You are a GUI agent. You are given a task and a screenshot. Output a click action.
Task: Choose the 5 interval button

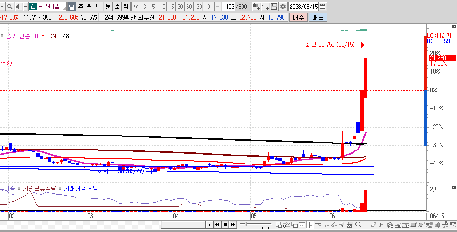click(153, 7)
